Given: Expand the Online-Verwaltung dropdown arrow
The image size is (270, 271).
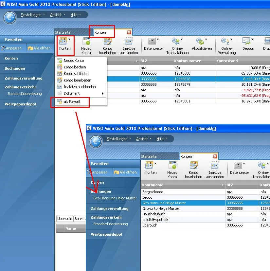Looking at the screenshot, I should point(232,40).
